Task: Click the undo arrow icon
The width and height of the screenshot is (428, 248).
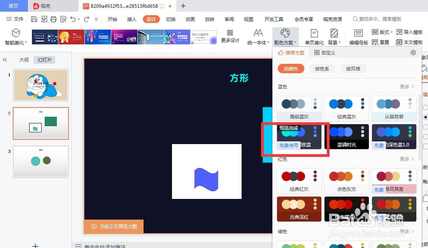Action: [x=73, y=19]
